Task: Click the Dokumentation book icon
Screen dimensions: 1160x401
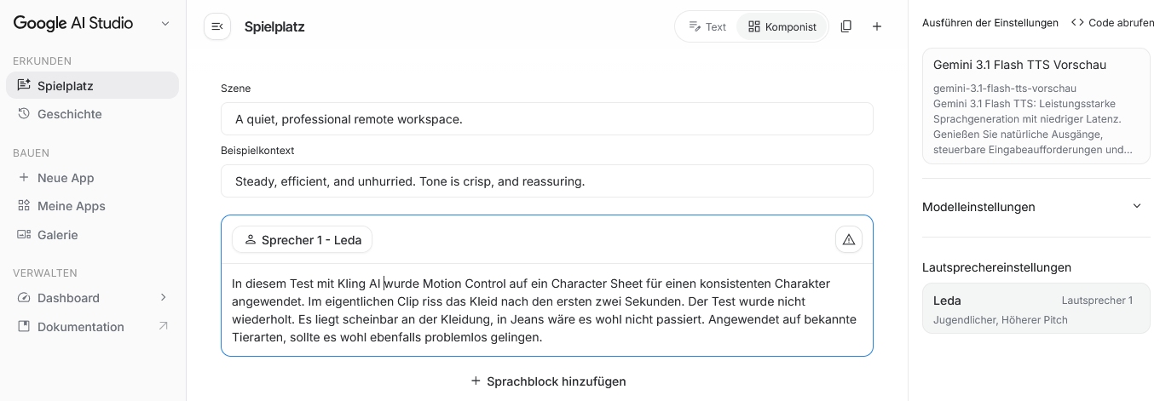Action: tap(24, 326)
